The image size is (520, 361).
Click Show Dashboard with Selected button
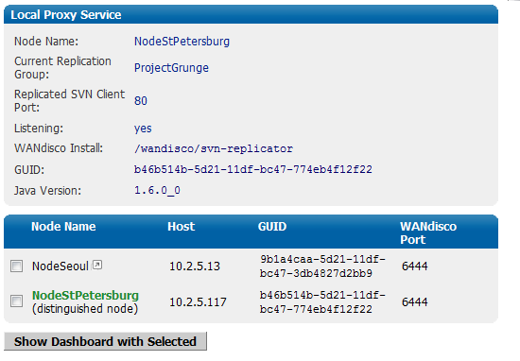[106, 341]
